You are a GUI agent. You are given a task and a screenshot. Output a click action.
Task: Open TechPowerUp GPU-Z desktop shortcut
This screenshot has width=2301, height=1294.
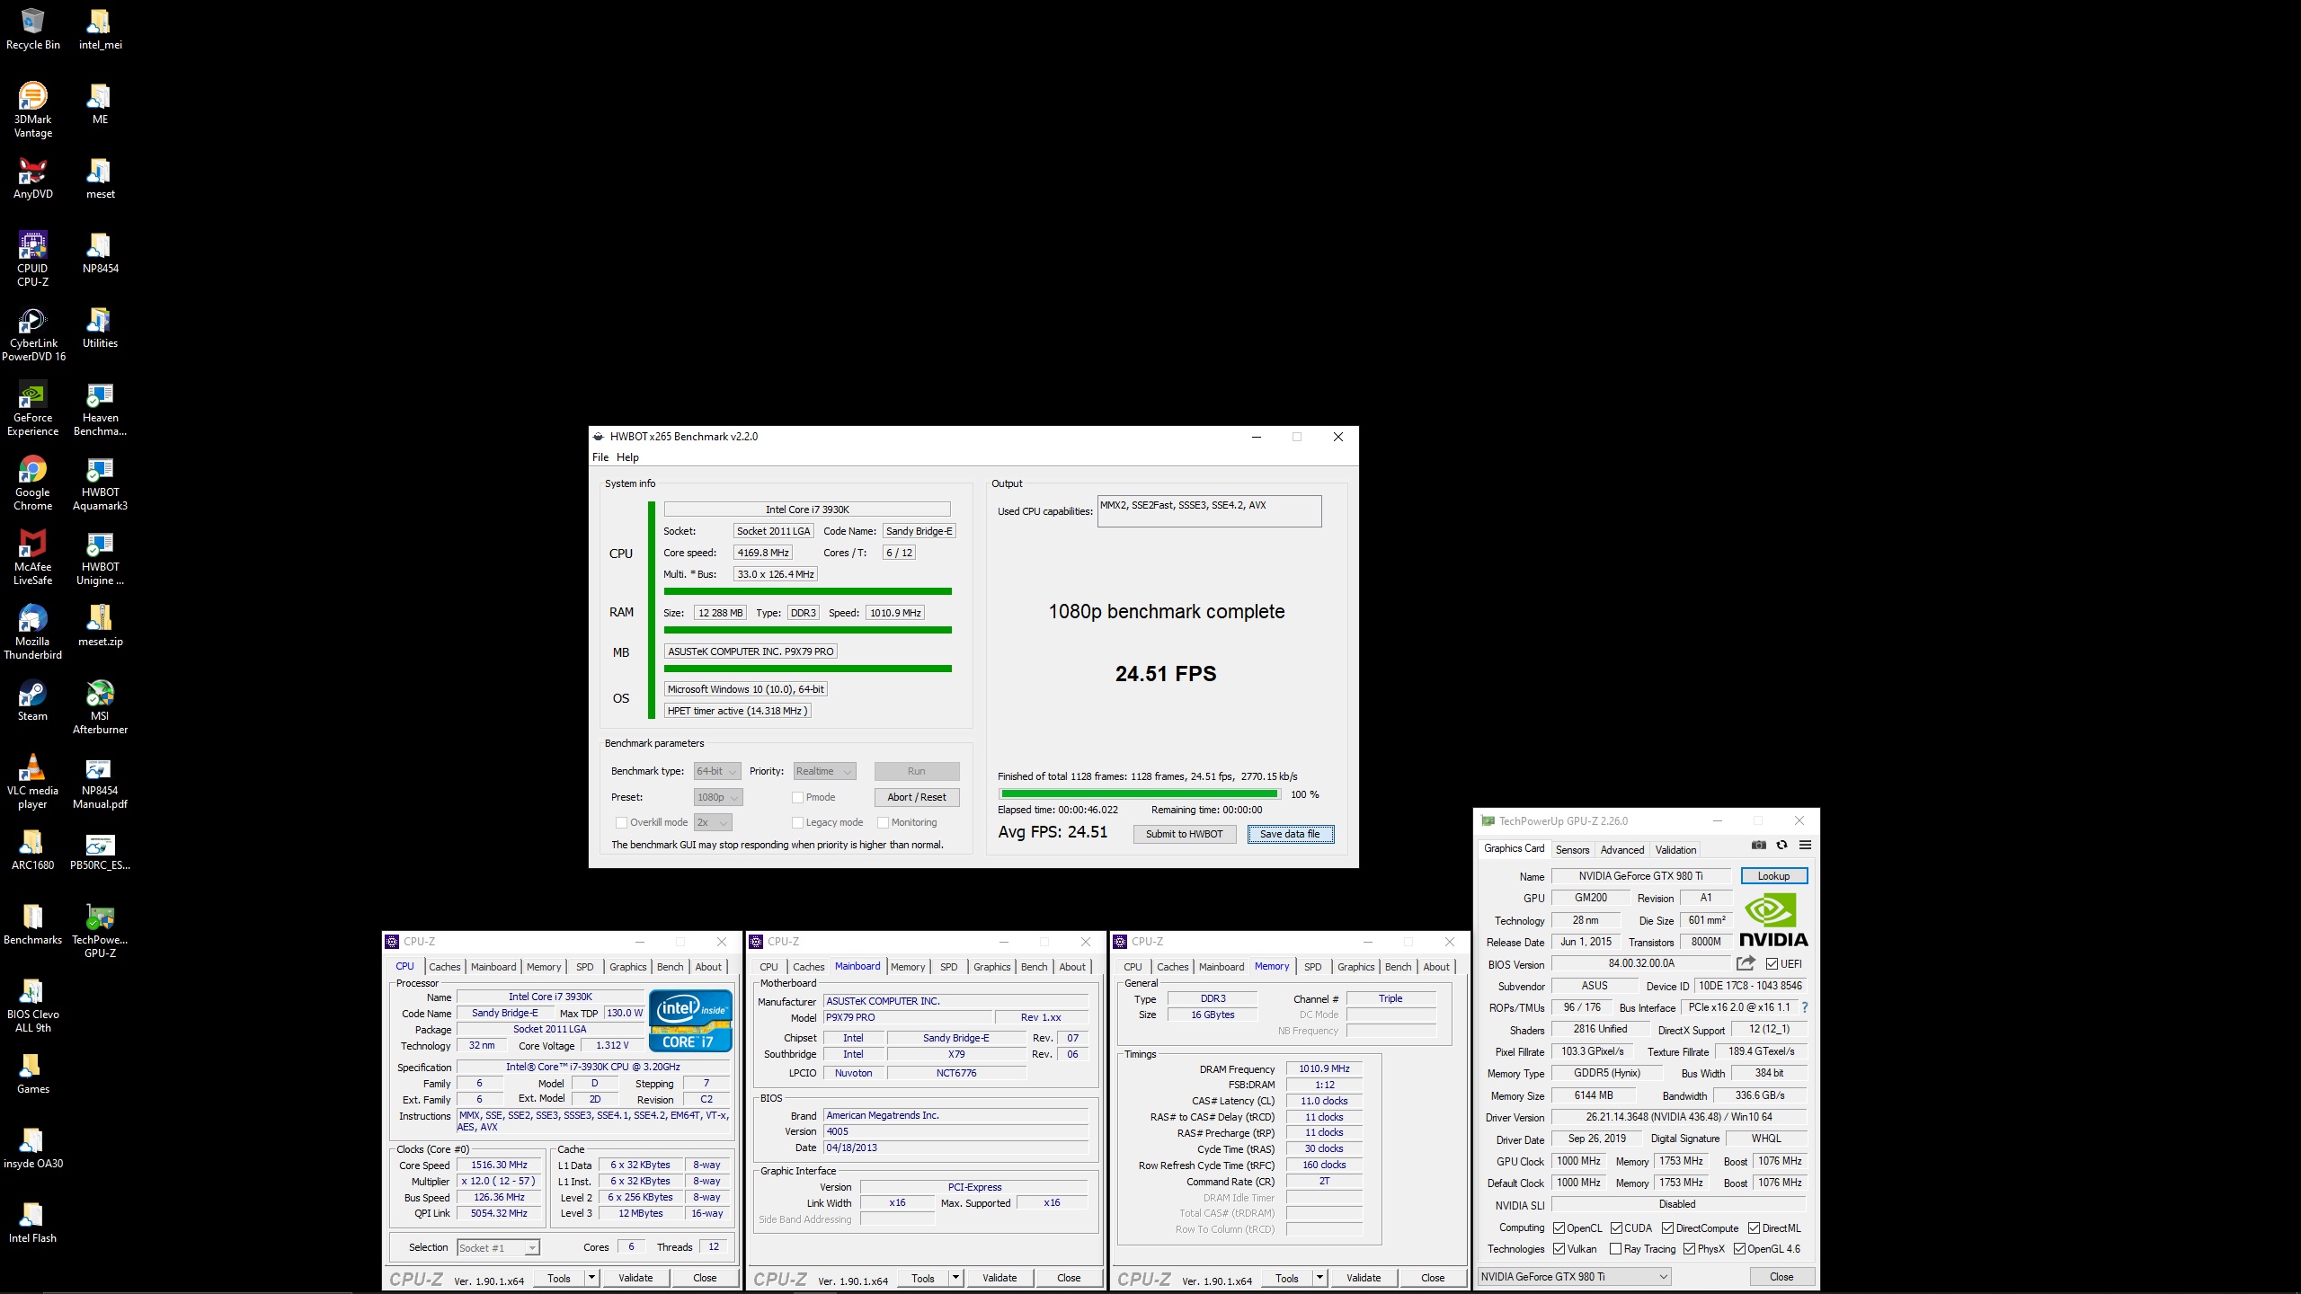tap(100, 930)
